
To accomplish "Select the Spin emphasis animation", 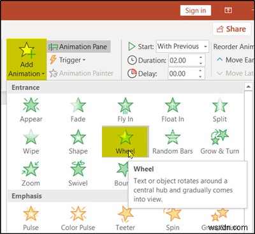I will [x=173, y=219].
